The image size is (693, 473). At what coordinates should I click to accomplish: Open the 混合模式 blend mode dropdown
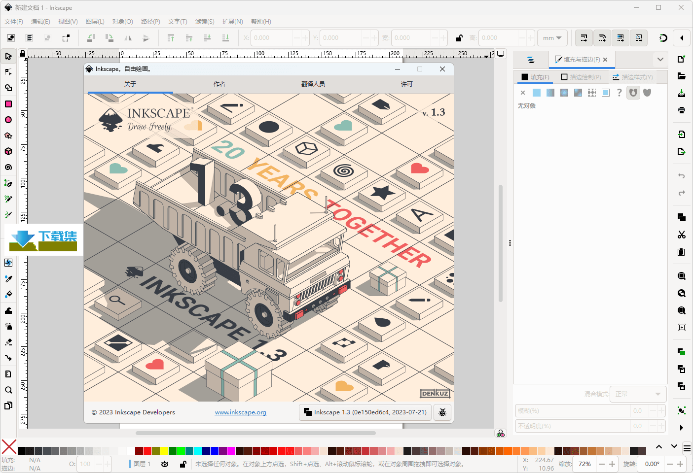(x=638, y=394)
